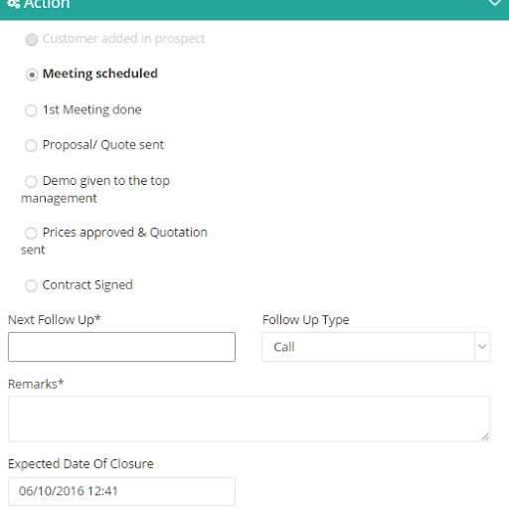Screen dimensions: 509x509
Task: Click the Action panel header bar
Action: [x=254, y=8]
